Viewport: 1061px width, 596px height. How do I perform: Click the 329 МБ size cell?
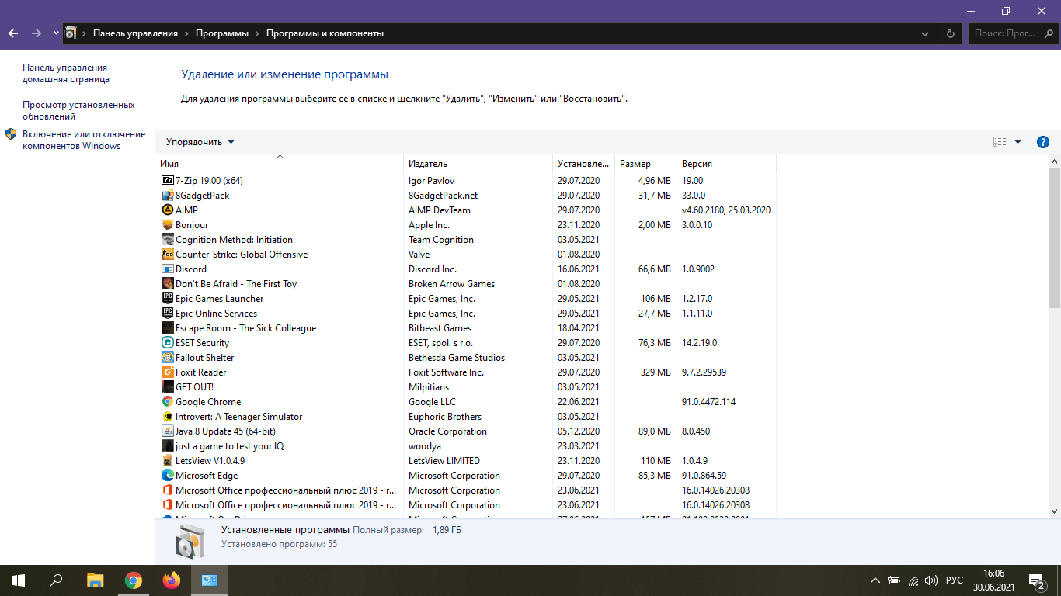[x=656, y=372]
